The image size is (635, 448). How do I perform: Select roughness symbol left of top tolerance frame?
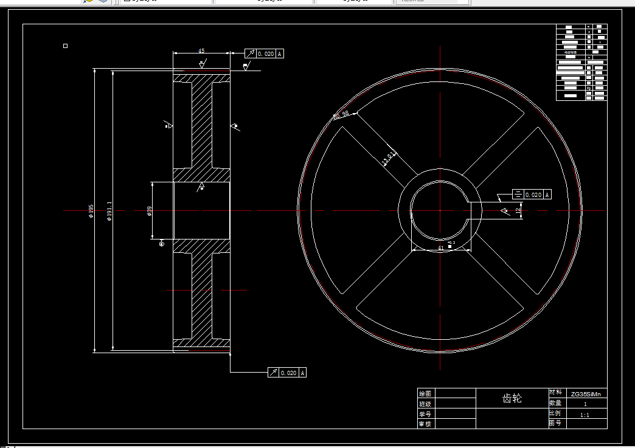tap(246, 66)
